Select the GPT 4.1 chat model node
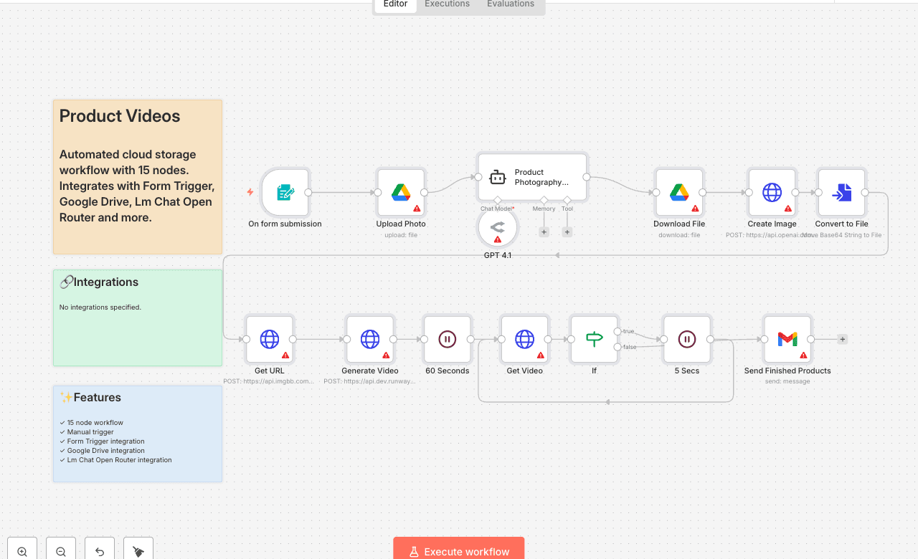The height and width of the screenshot is (559, 918). pyautogui.click(x=498, y=228)
